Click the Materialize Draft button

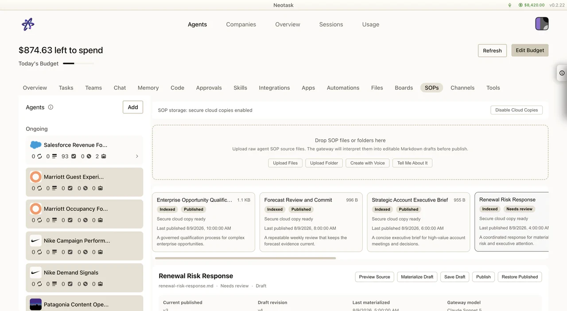pos(417,277)
